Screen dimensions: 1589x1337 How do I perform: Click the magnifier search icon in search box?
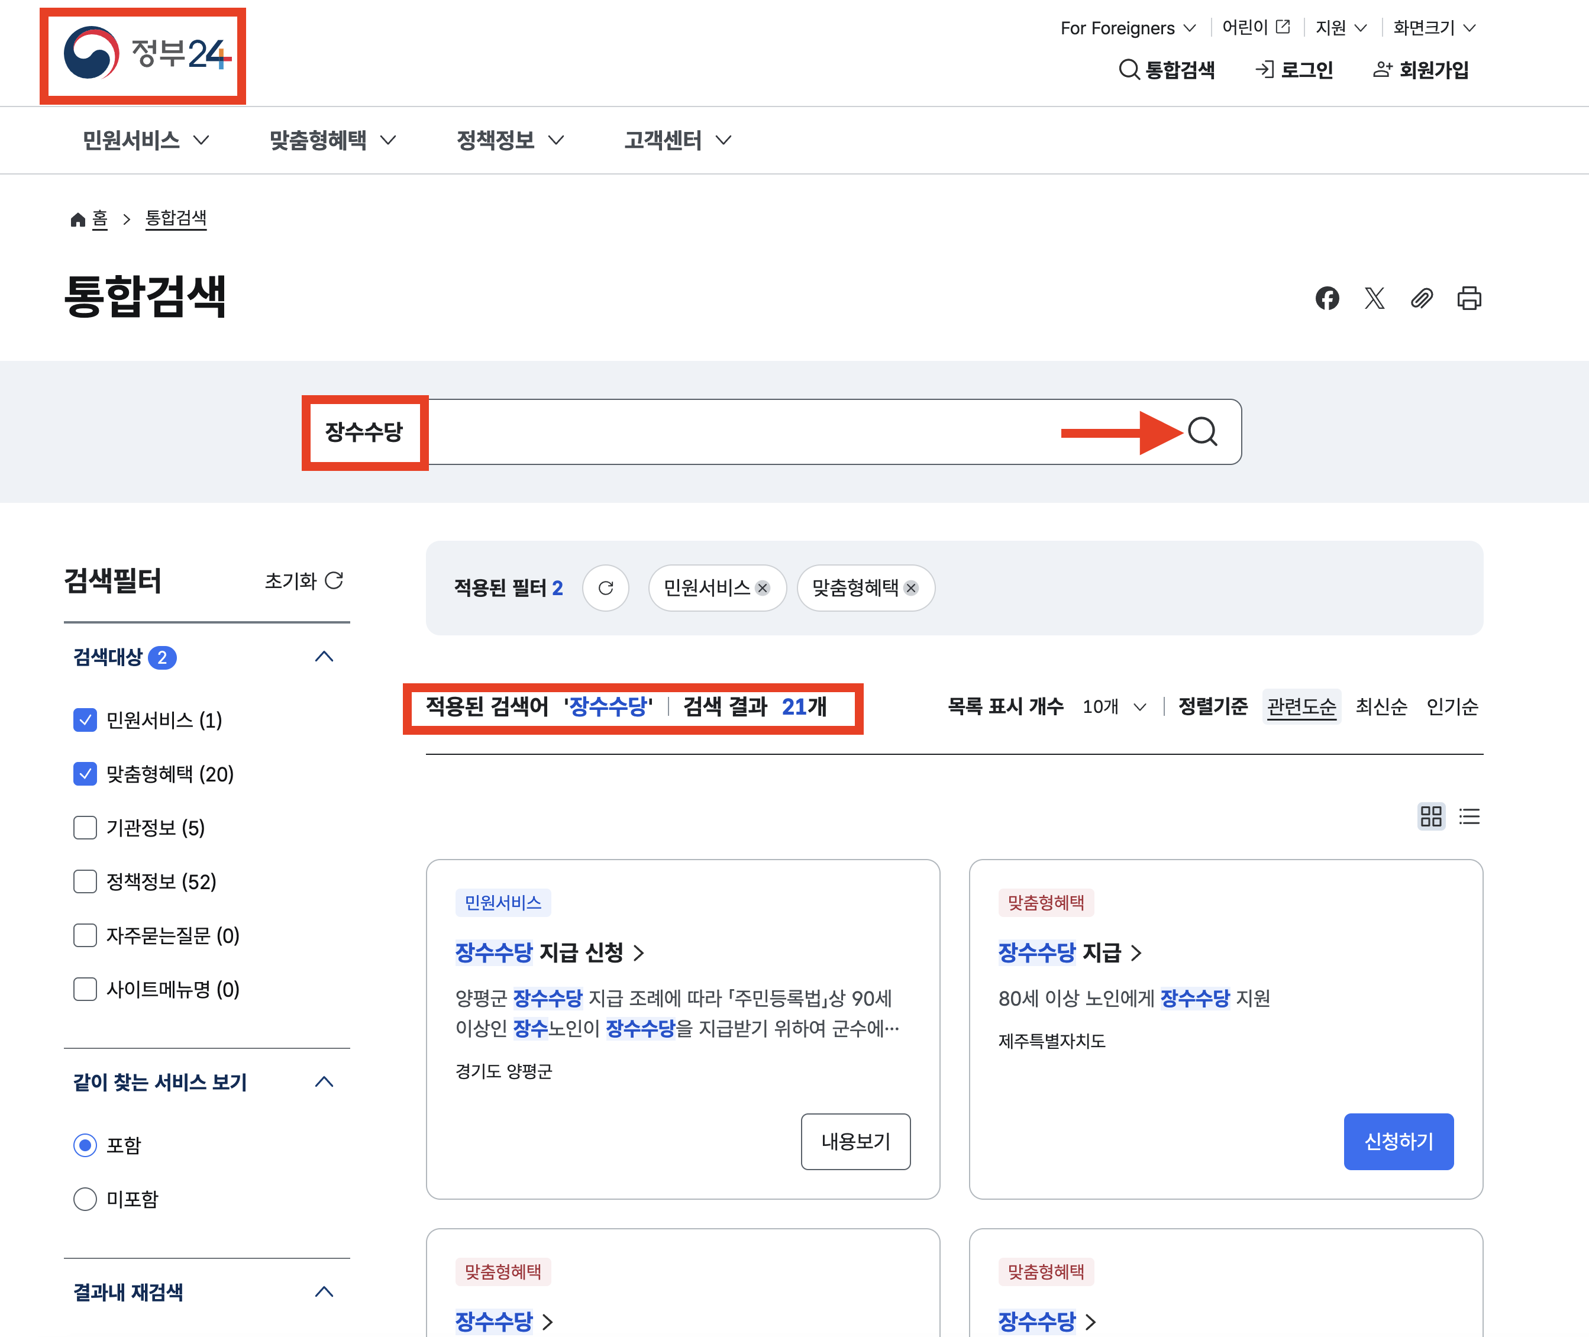coord(1202,432)
